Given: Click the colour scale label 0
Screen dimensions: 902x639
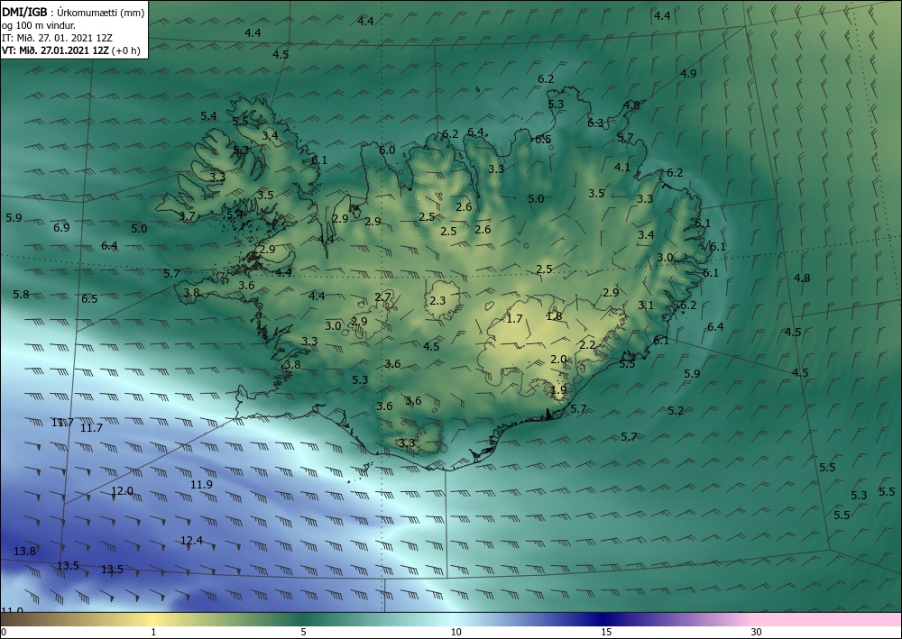Looking at the screenshot, I should [x=4, y=633].
